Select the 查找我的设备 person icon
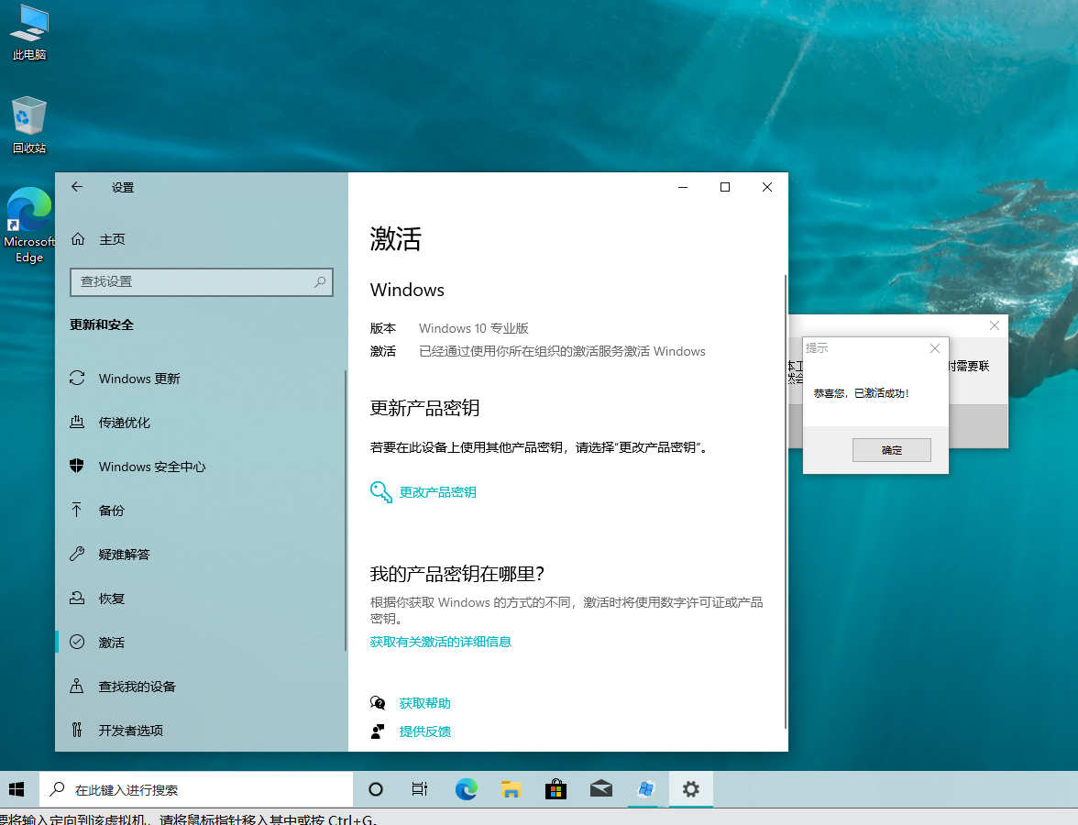1078x825 pixels. point(77,686)
